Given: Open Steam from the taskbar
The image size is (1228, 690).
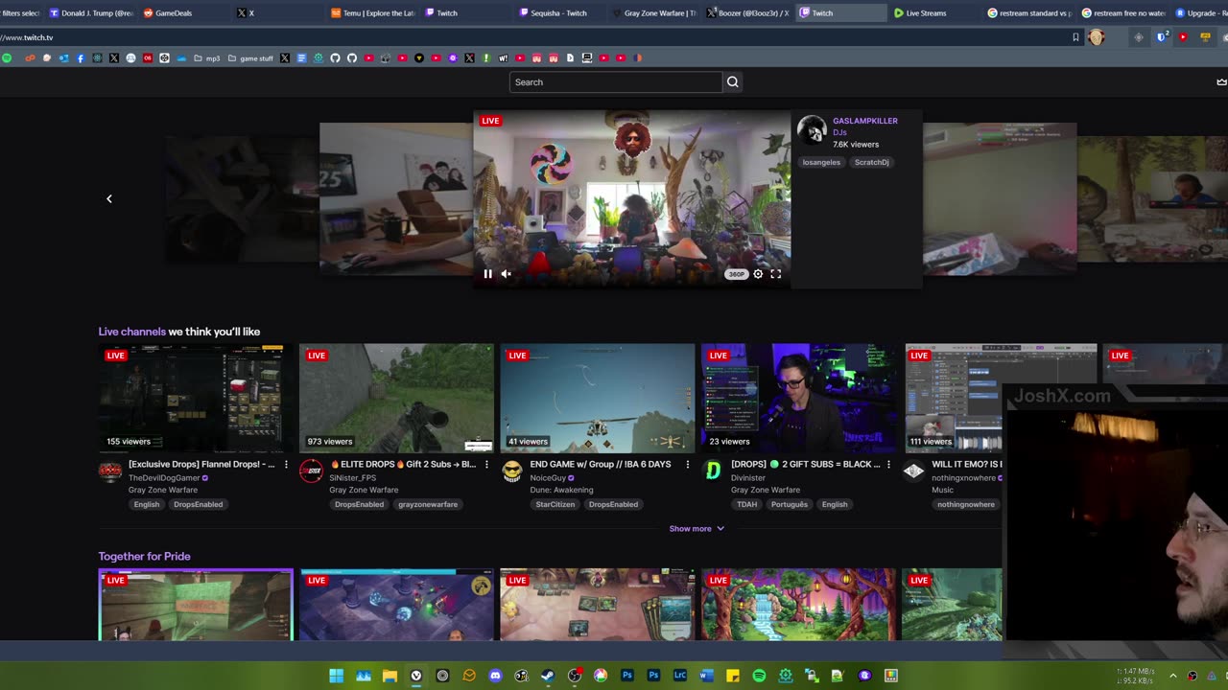Looking at the screenshot, I should pos(548,676).
